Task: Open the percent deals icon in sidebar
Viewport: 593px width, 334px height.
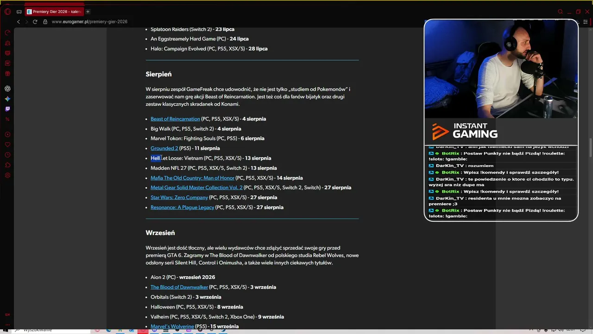Action: coord(7,119)
